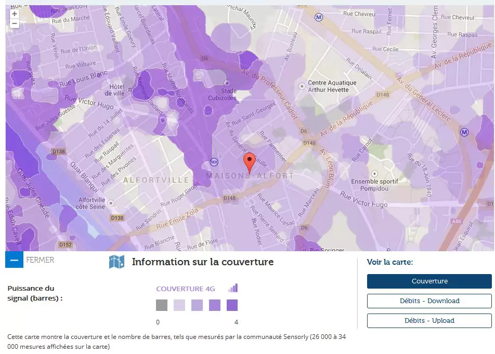Click the map icon beside Information sur la couverture

point(116,262)
